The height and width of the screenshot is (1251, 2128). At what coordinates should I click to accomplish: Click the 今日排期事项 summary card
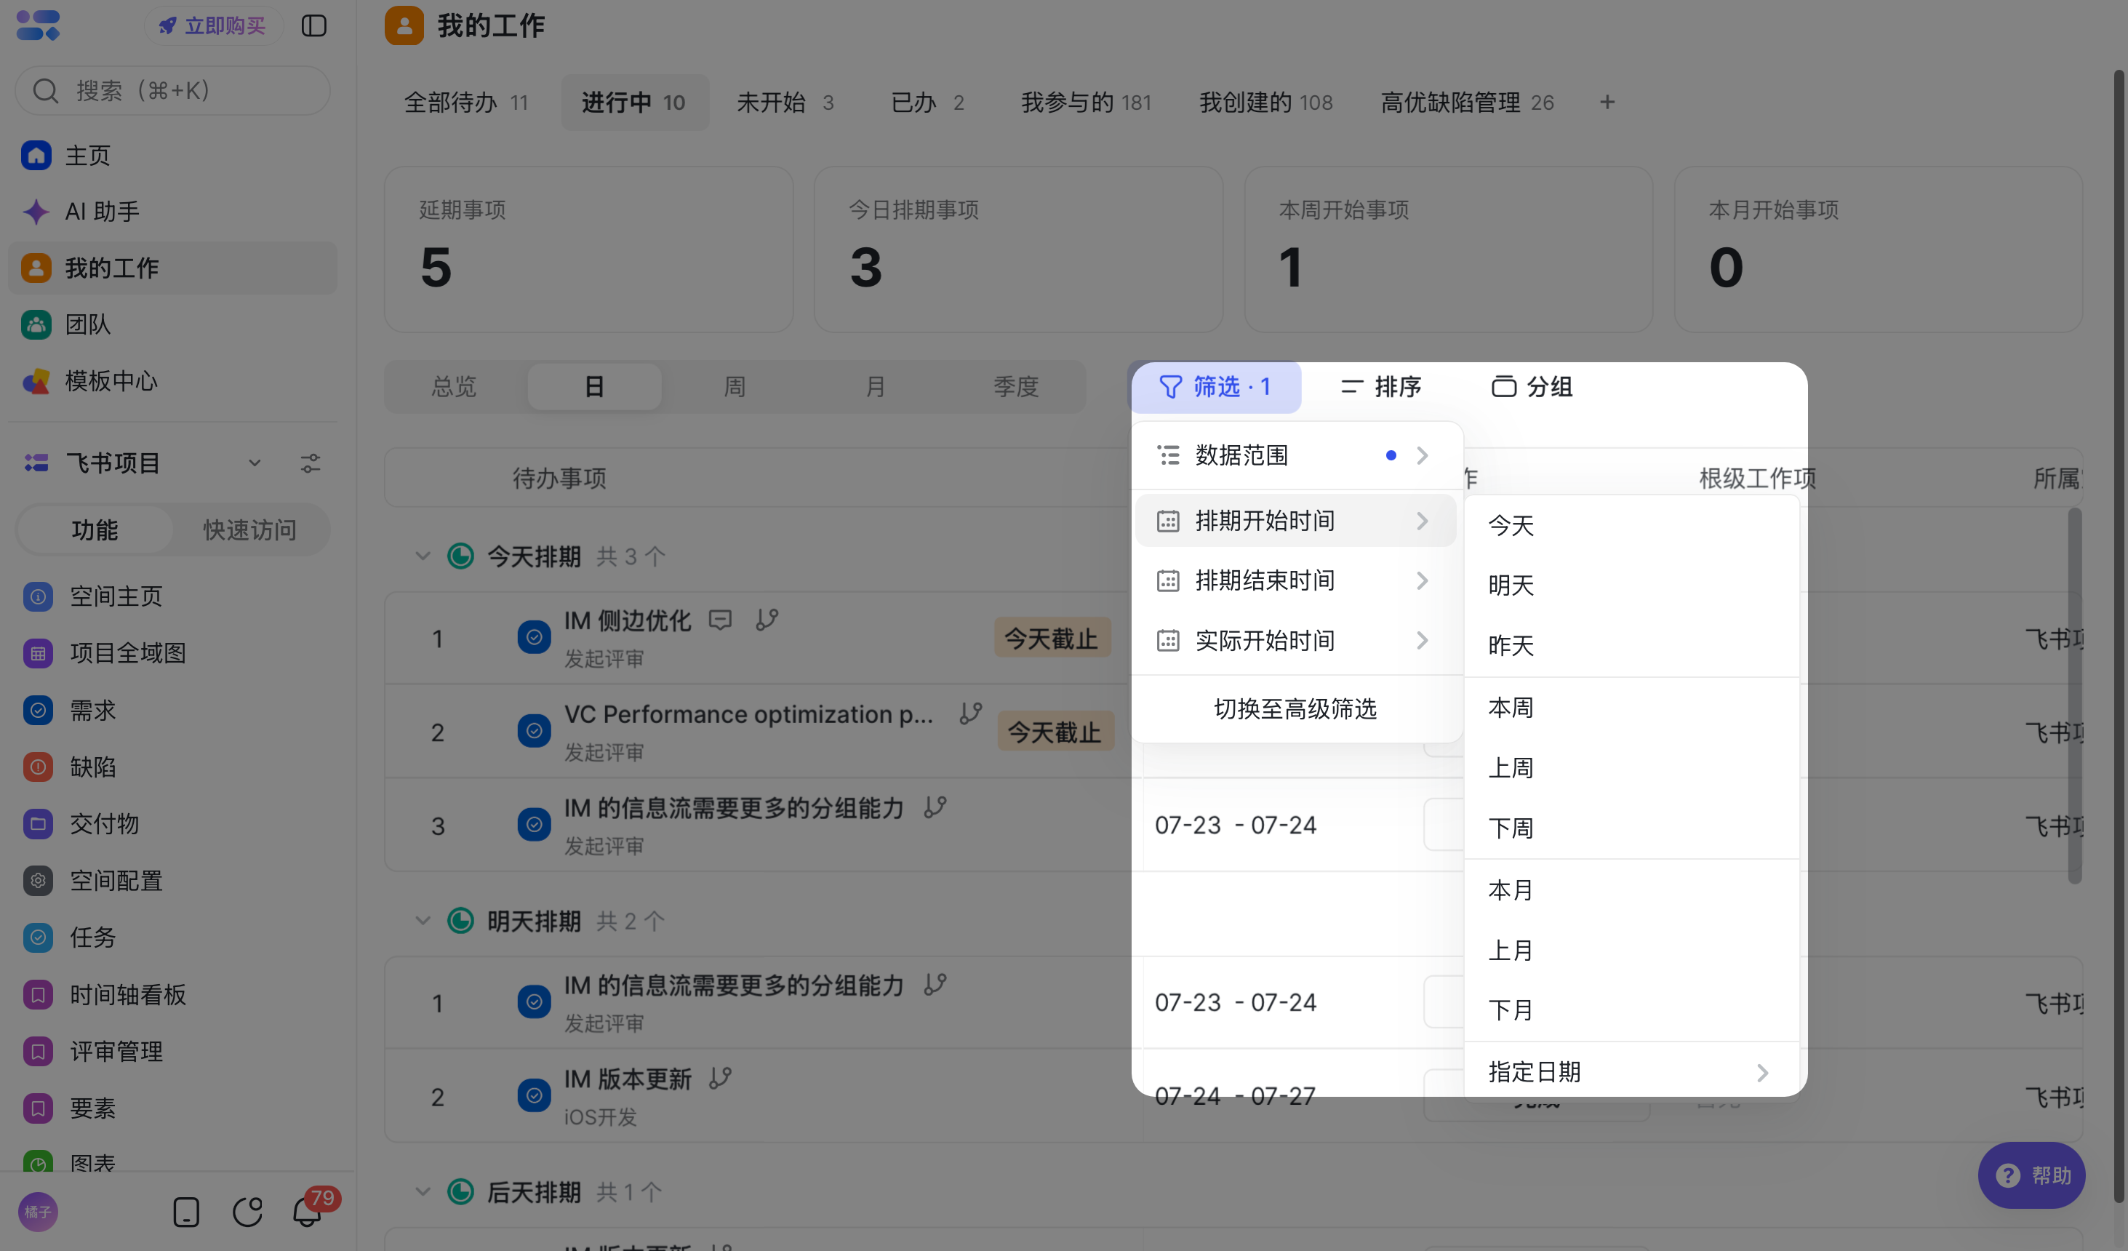pos(1018,249)
